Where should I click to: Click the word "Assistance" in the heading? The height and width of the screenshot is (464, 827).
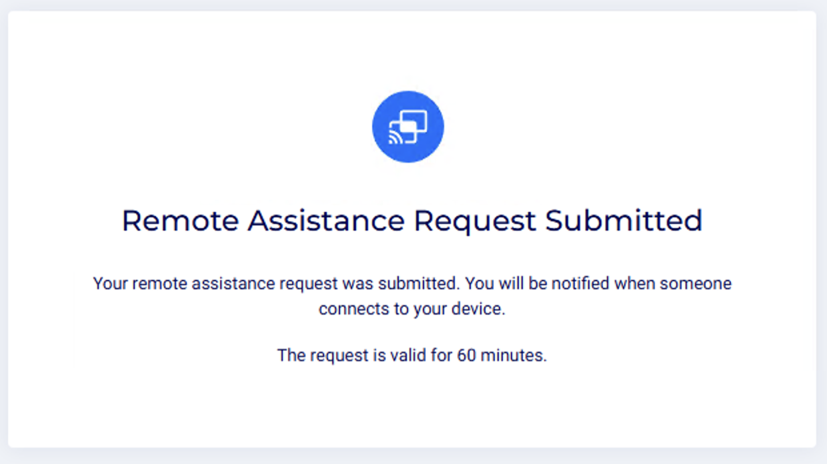325,221
